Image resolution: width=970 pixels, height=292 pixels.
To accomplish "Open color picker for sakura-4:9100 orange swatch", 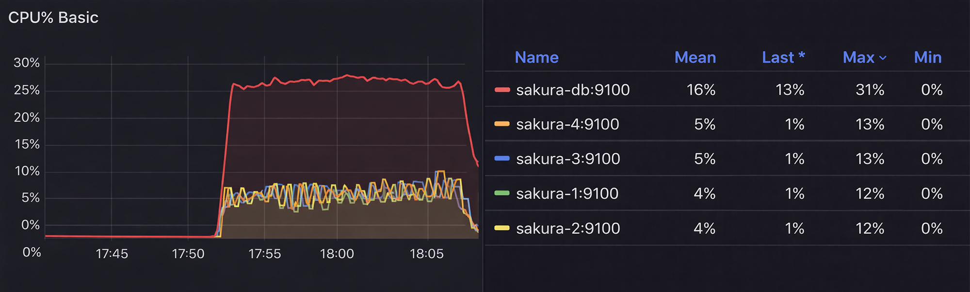I will [502, 124].
